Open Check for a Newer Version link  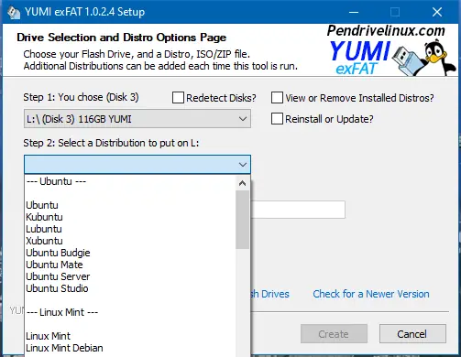[x=371, y=294]
